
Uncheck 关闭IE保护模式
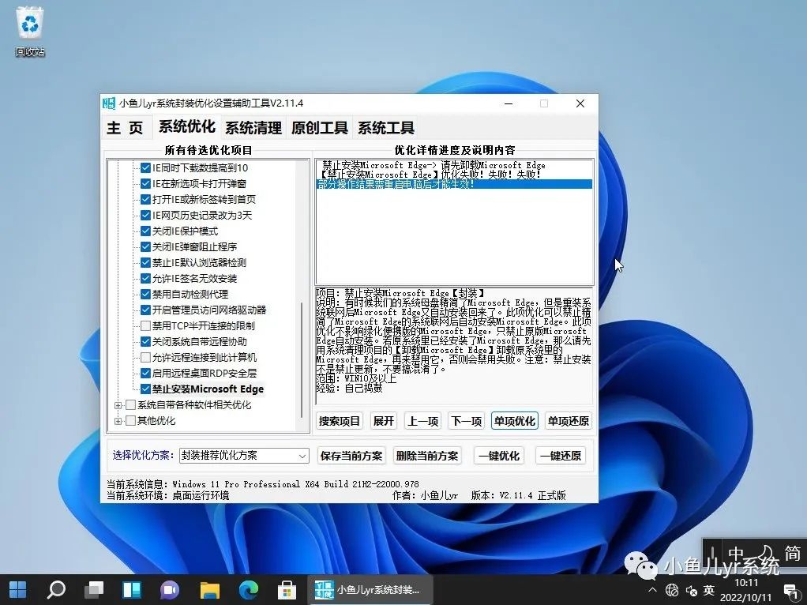[145, 231]
